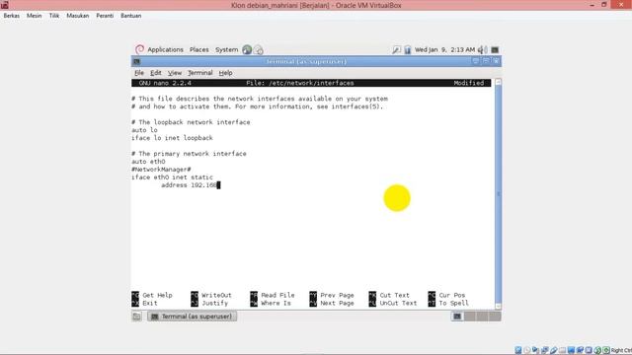Open the Mesin menu in VirtualBox

[x=34, y=16]
